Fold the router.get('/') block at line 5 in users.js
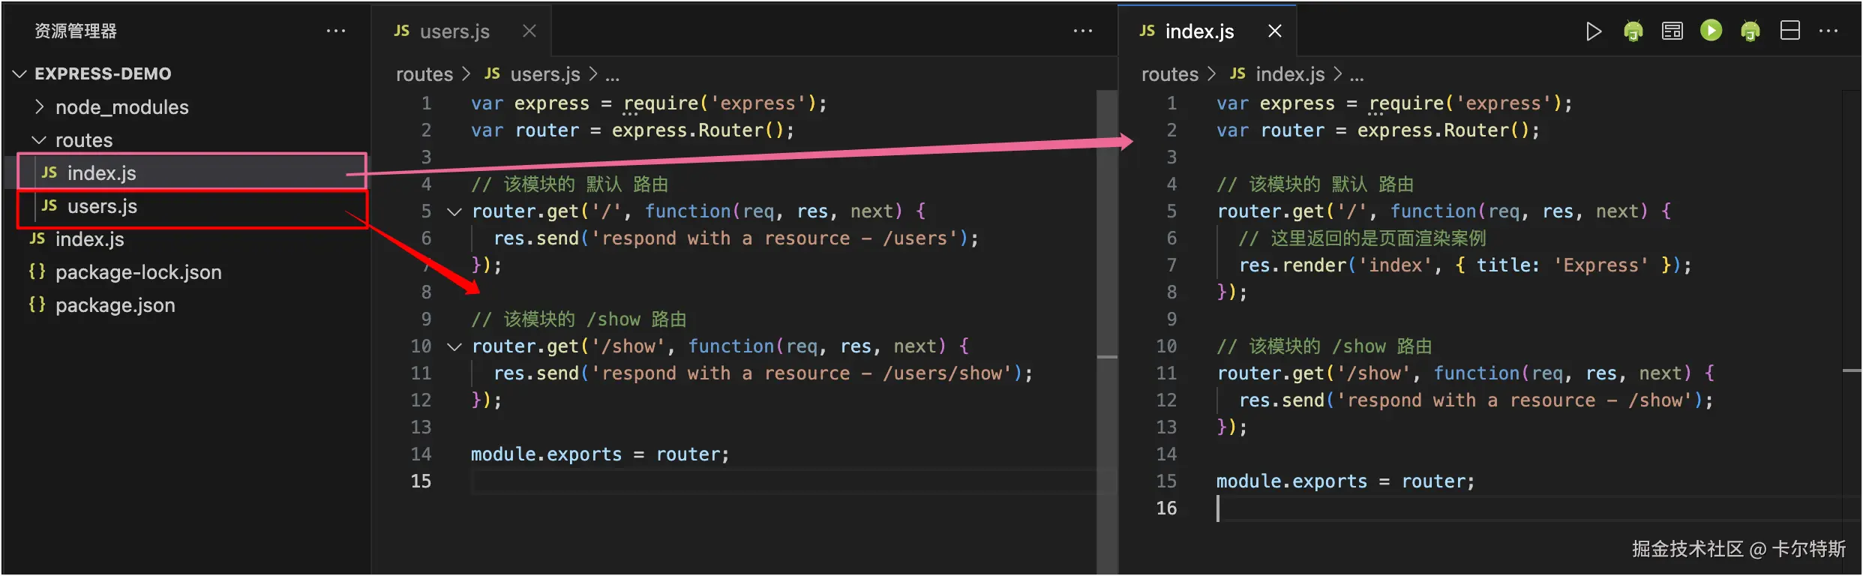1863x576 pixels. tap(454, 211)
